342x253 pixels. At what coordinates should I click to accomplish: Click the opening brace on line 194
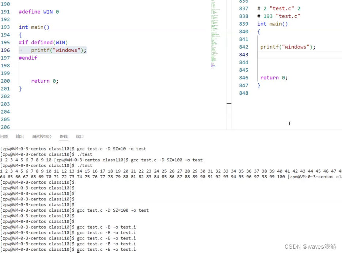point(20,35)
